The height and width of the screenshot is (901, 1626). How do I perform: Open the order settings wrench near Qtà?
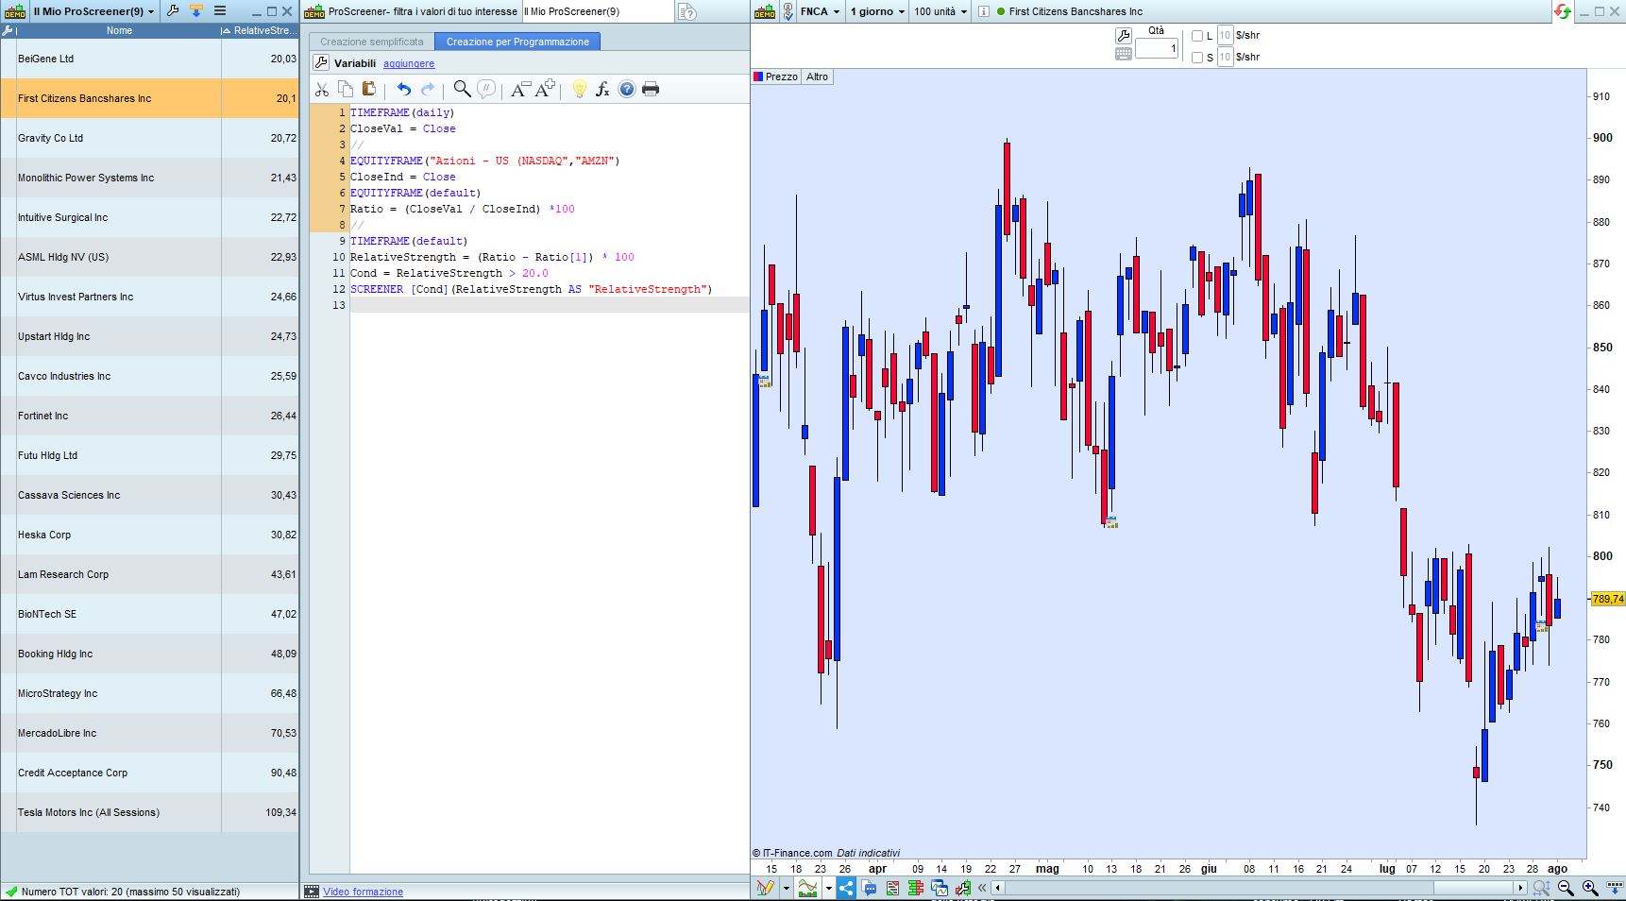pos(1124,35)
